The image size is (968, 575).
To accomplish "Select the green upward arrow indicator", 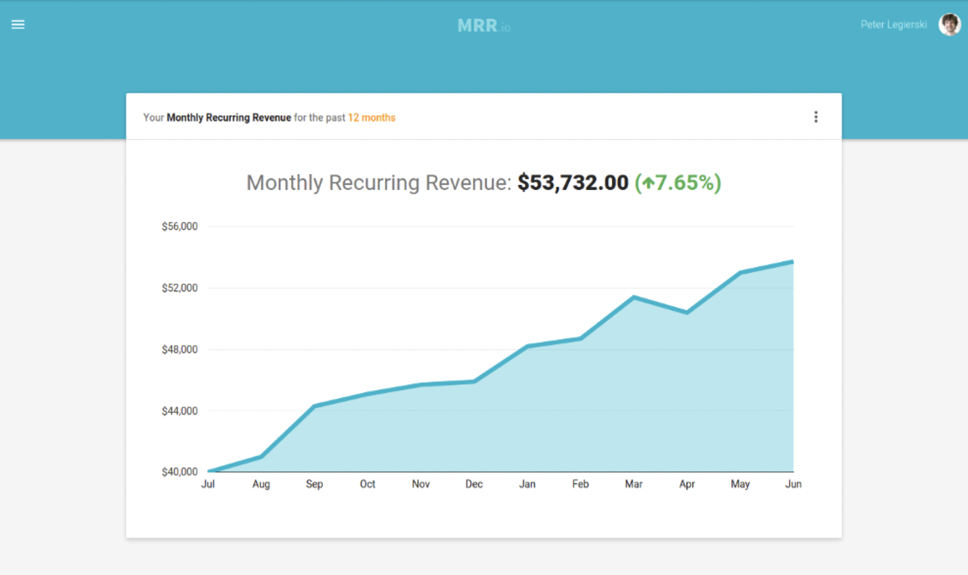I will tap(648, 182).
